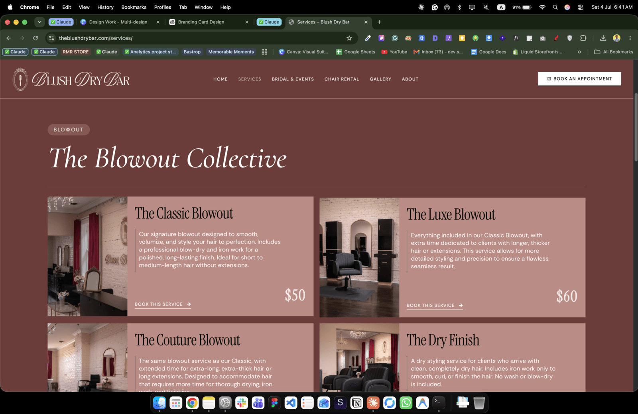
Task: Click the blue download-arrow extension icon
Action: [x=489, y=38]
